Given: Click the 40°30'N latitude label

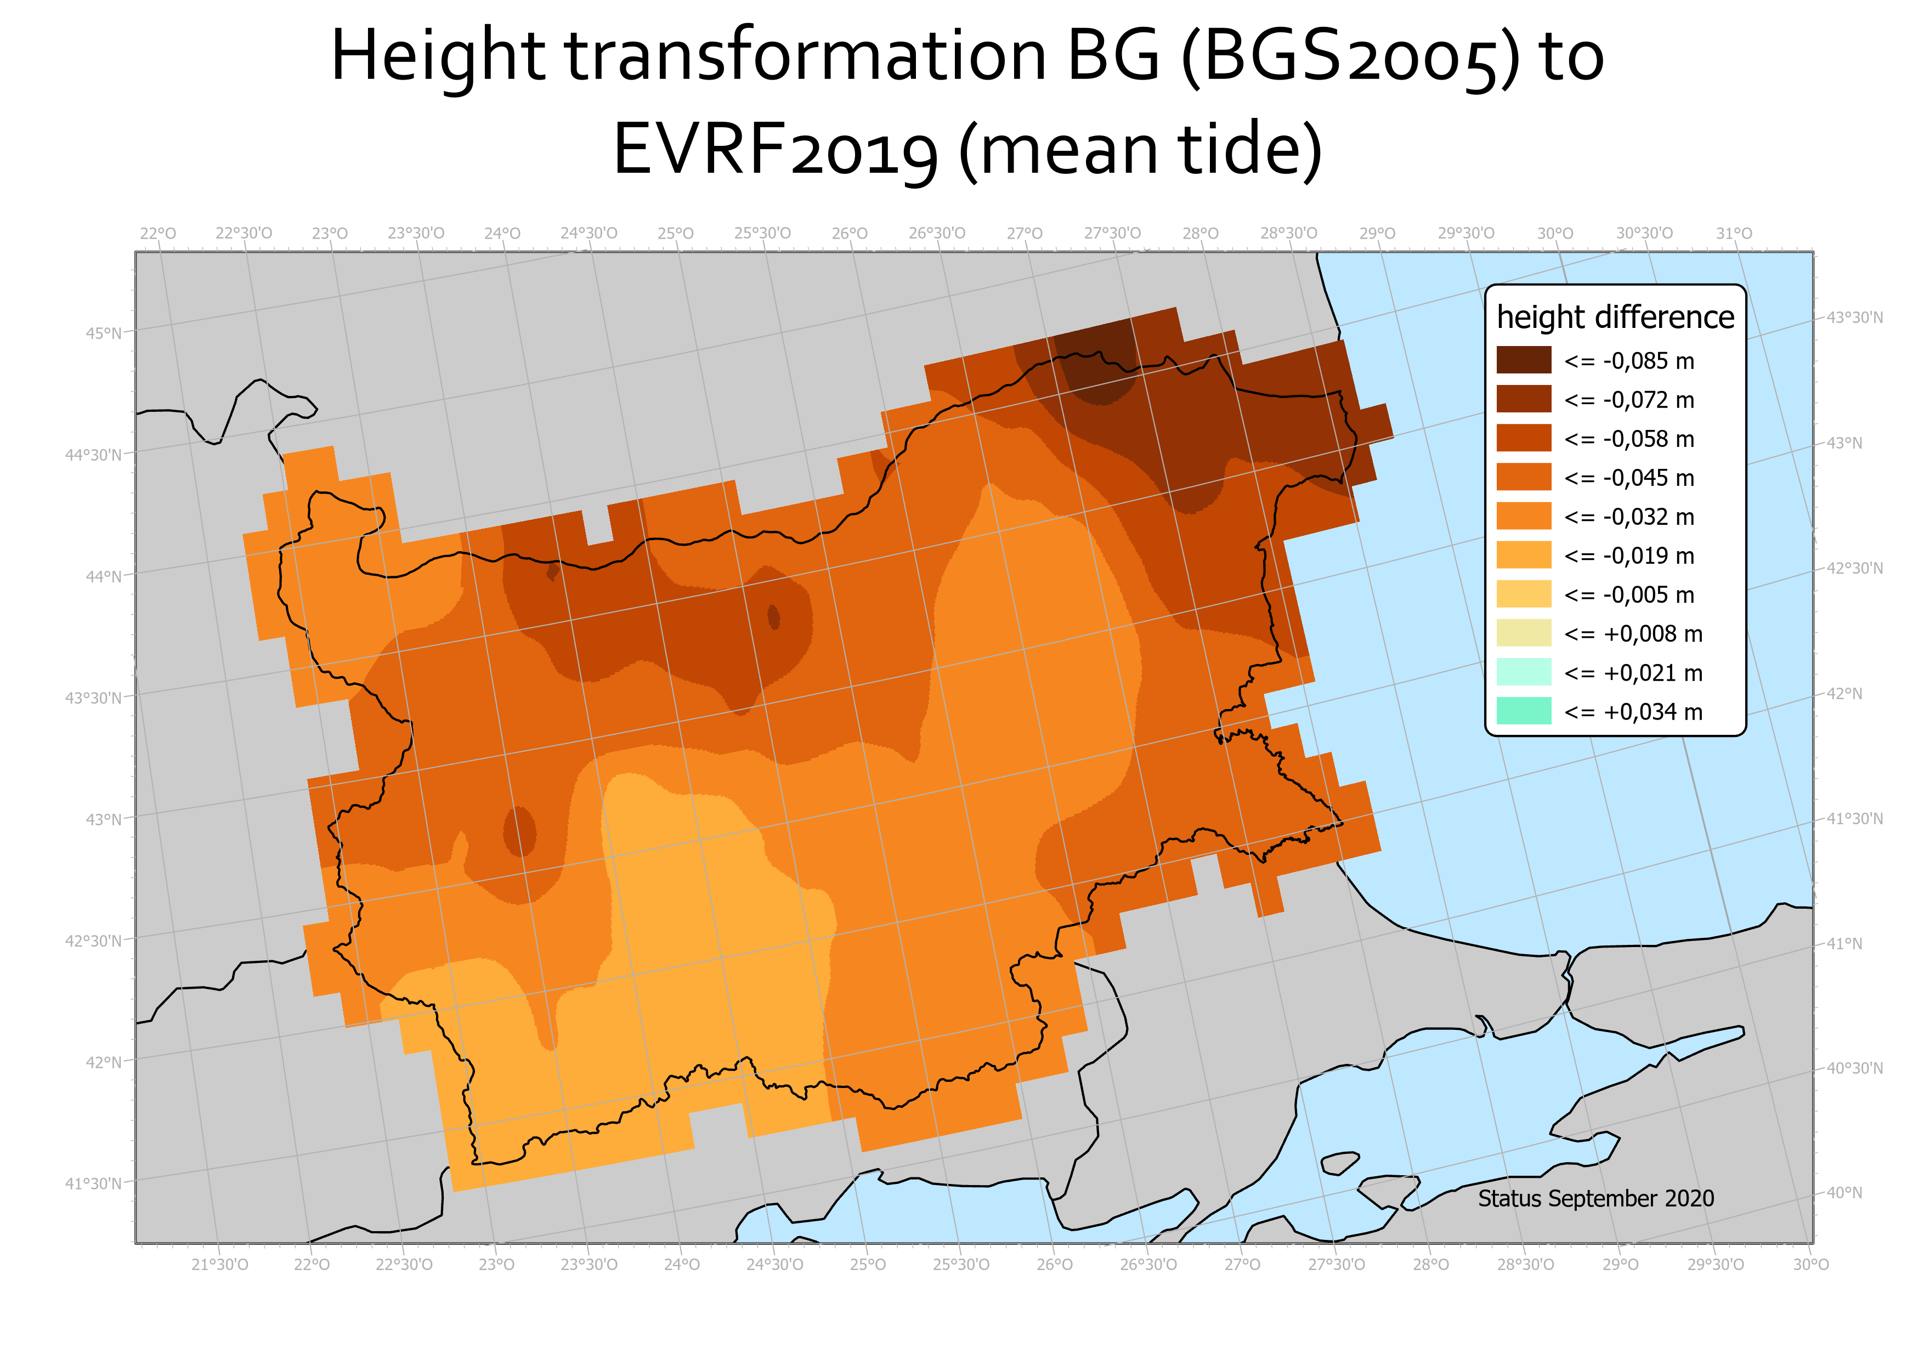Looking at the screenshot, I should [x=1854, y=1068].
